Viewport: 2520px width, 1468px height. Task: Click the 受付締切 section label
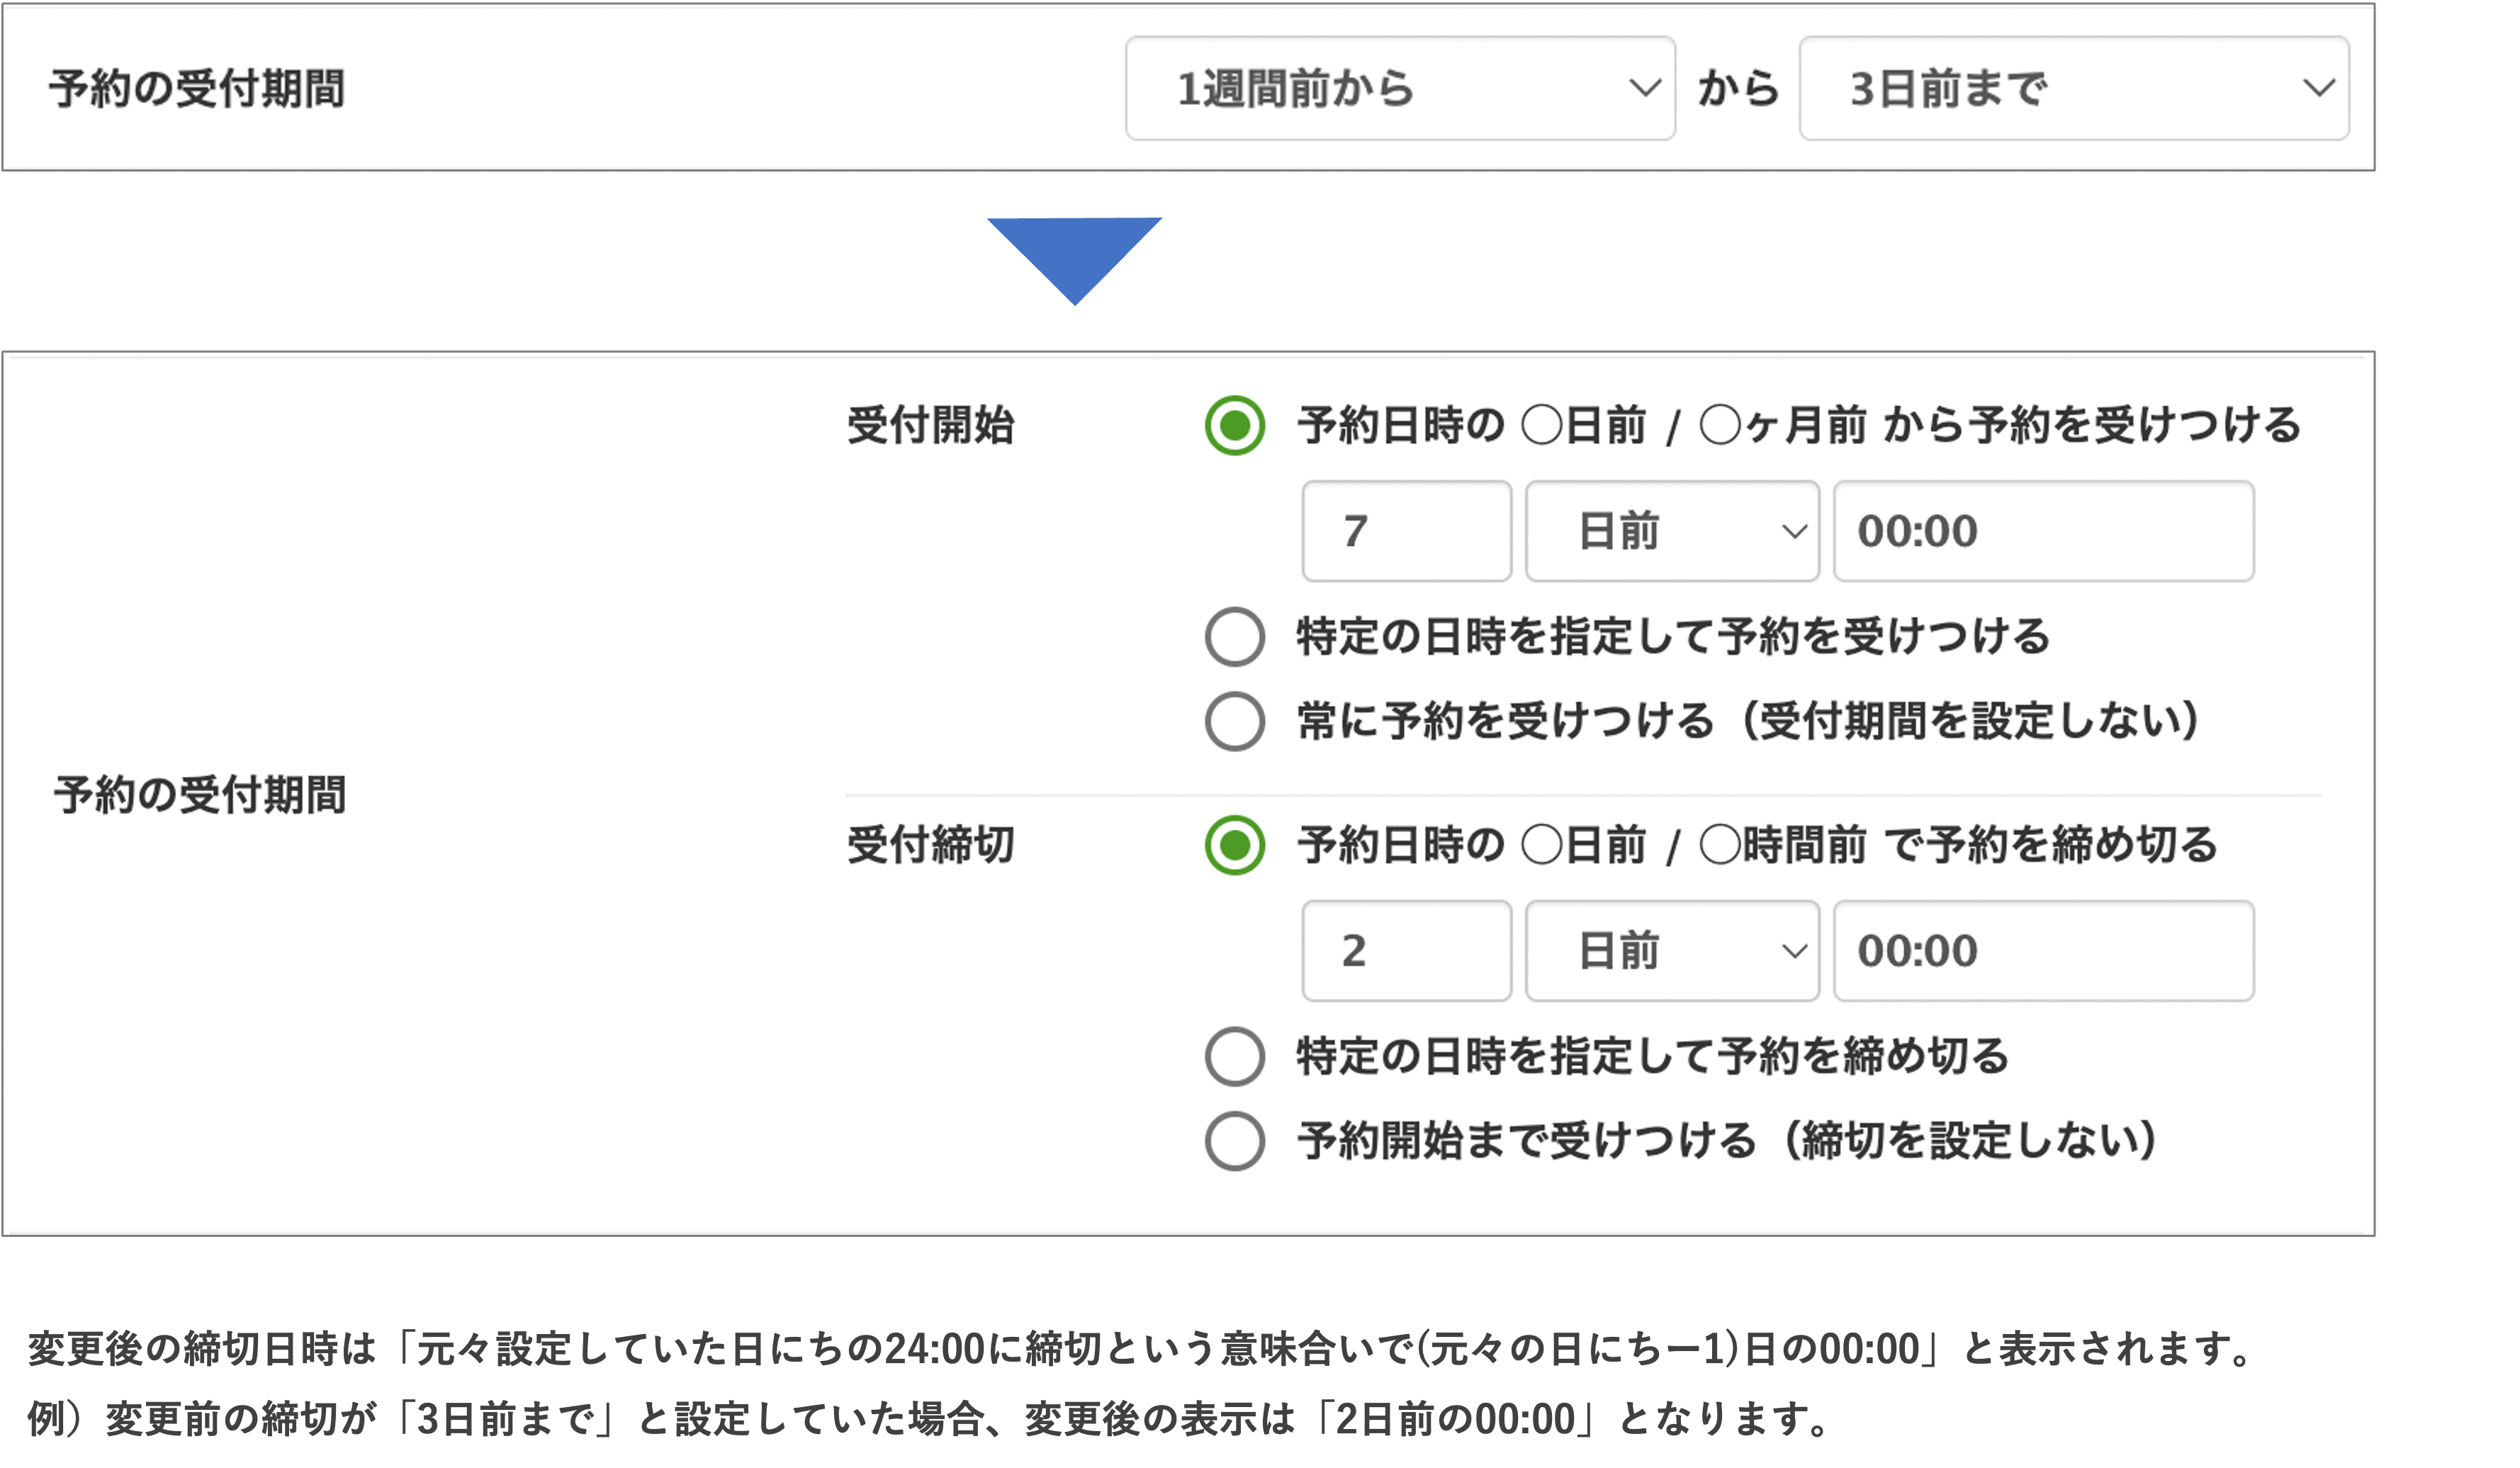(931, 845)
